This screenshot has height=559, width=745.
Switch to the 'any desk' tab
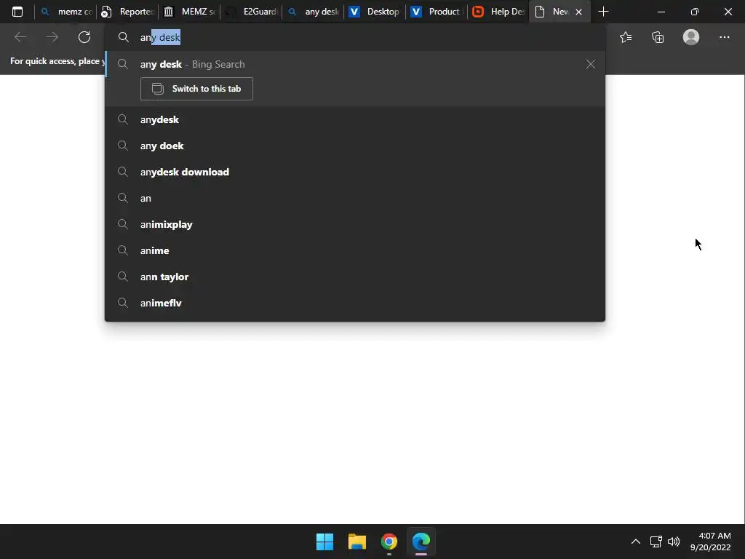click(313, 12)
